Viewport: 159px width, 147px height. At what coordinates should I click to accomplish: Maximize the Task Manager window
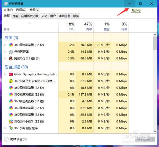(141, 4)
